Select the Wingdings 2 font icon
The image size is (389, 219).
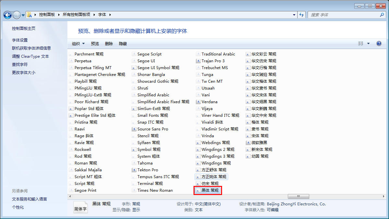[198, 150]
